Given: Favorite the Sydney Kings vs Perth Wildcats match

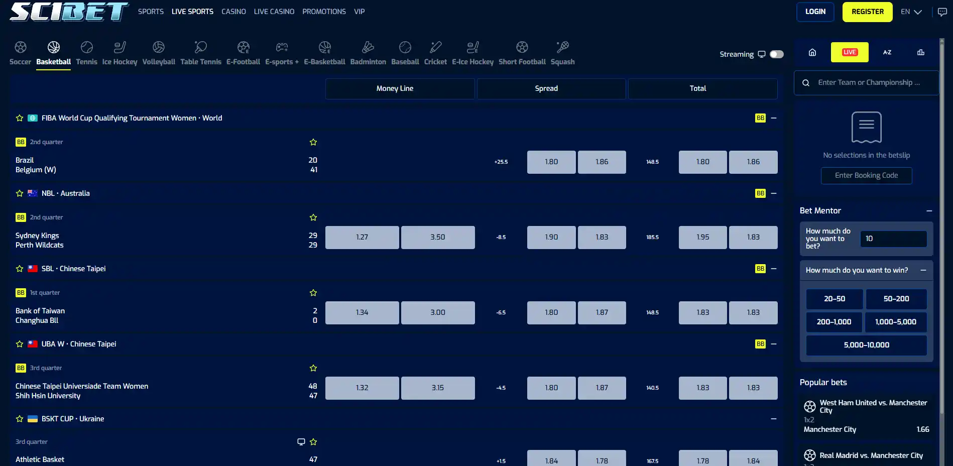Looking at the screenshot, I should pyautogui.click(x=313, y=217).
